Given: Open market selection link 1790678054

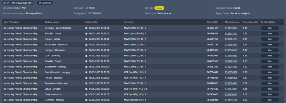Looking at the screenshot, I should (x=231, y=89).
